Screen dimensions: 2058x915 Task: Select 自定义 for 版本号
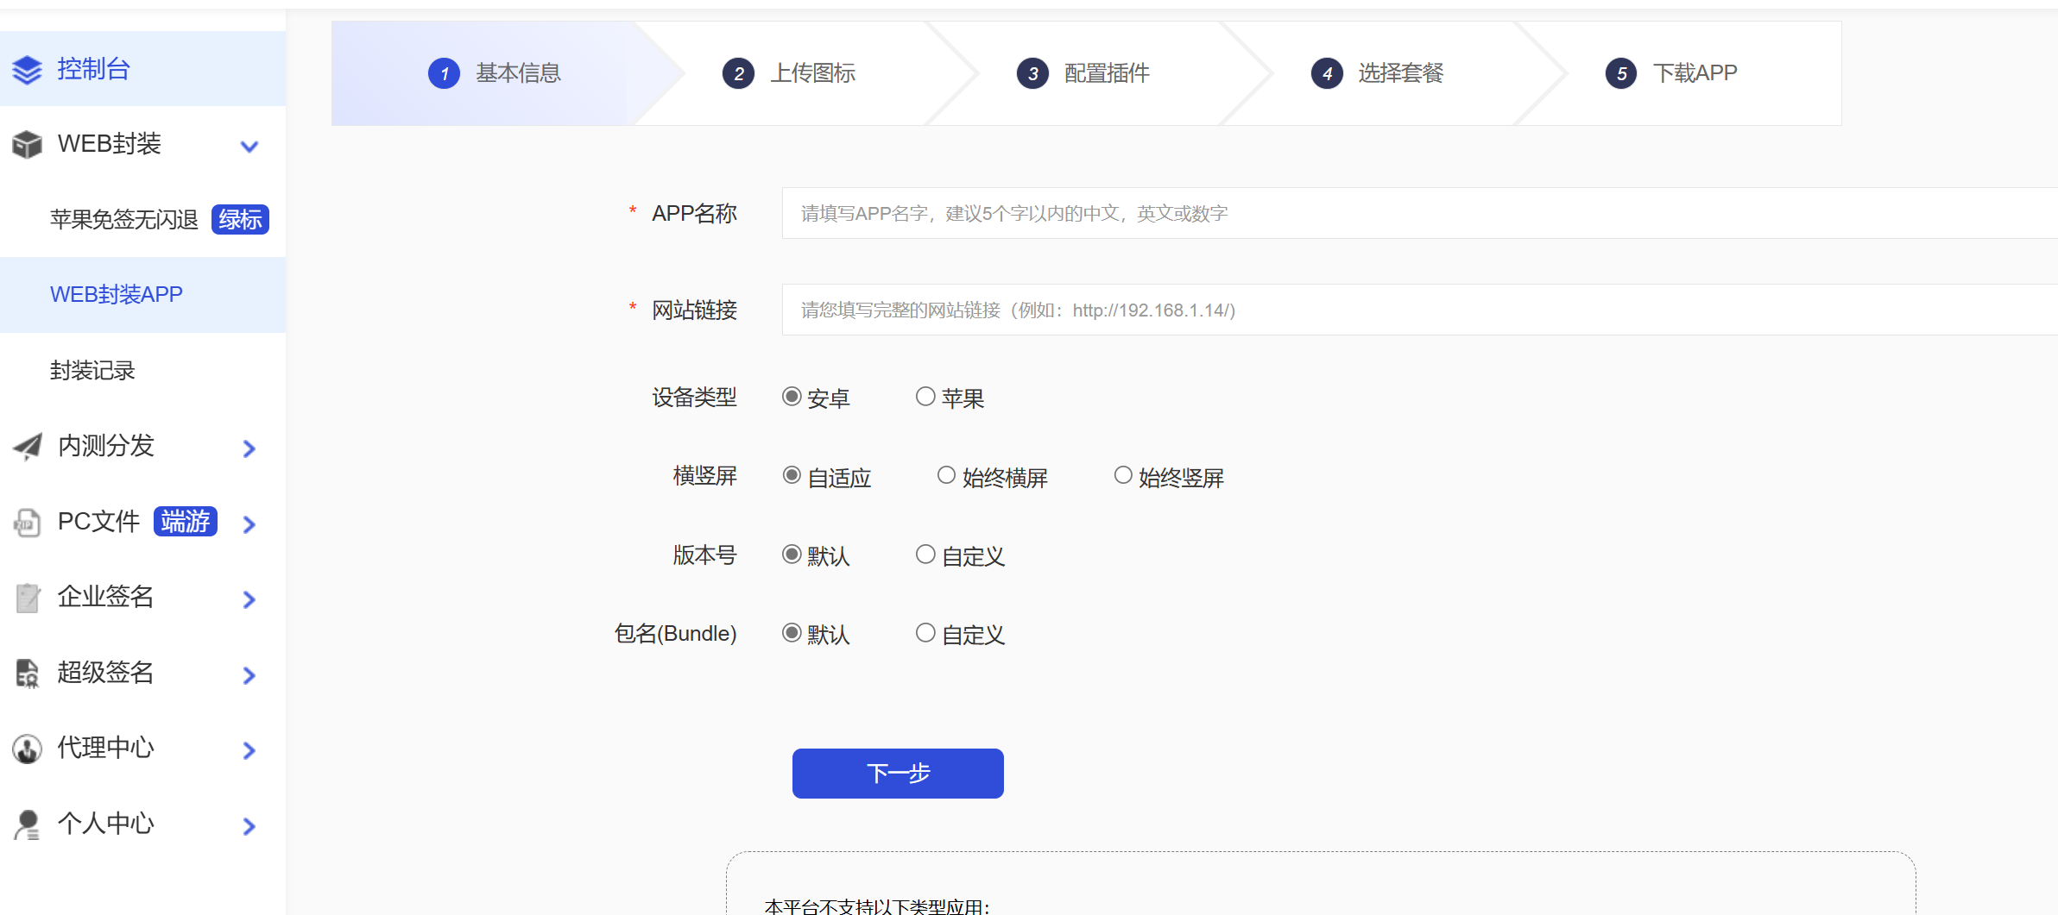point(925,555)
